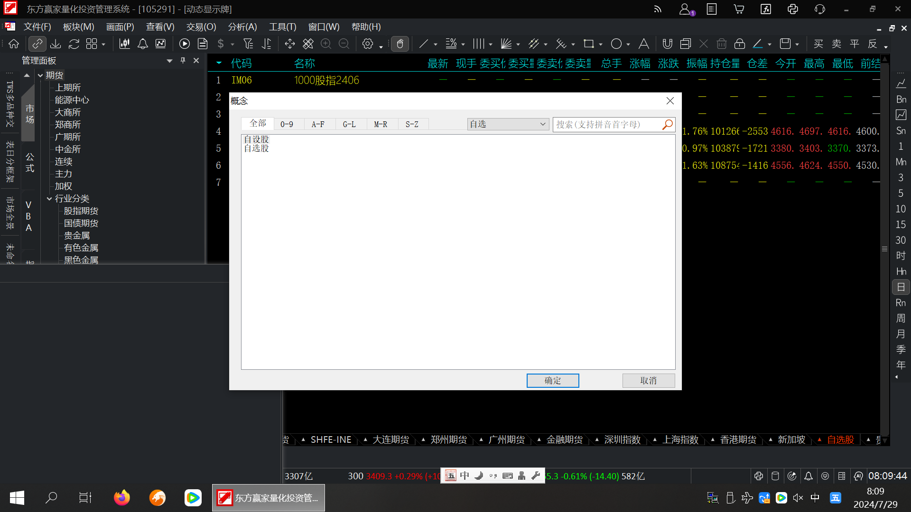
Task: Open the Windows Start menu
Action: click(17, 498)
